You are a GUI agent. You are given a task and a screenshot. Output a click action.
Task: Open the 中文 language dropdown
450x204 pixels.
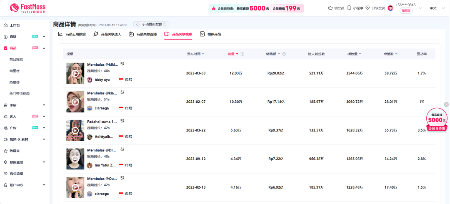pyautogui.click(x=435, y=8)
